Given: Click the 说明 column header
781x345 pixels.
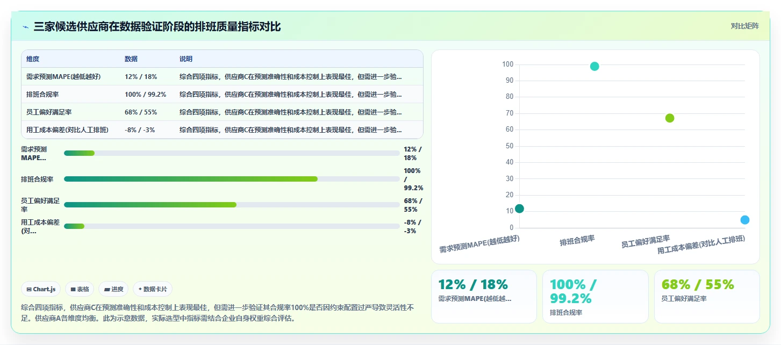Looking at the screenshot, I should pos(186,59).
